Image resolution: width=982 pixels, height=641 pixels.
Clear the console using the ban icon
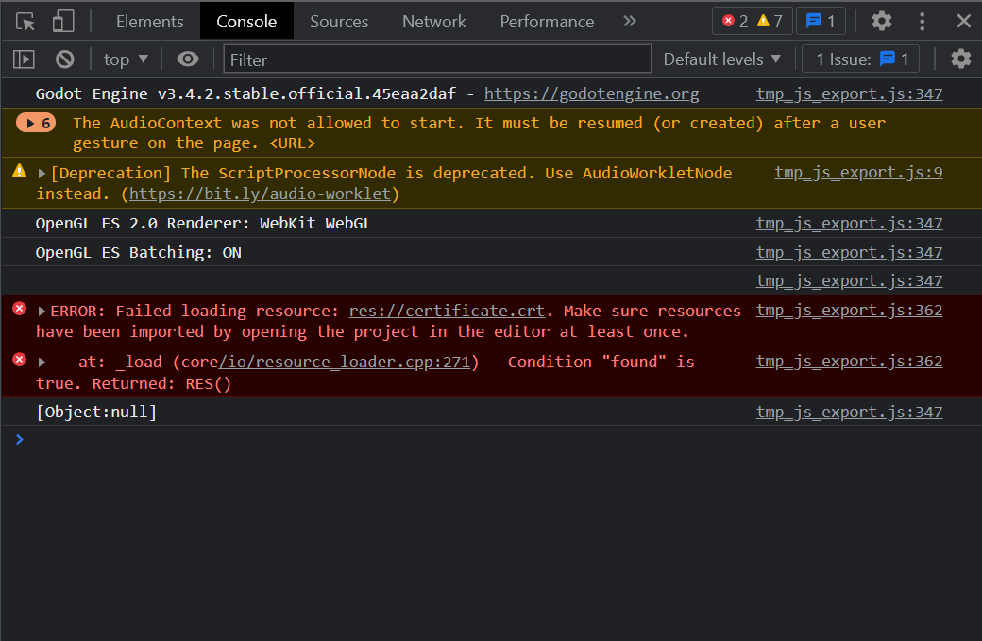(63, 59)
